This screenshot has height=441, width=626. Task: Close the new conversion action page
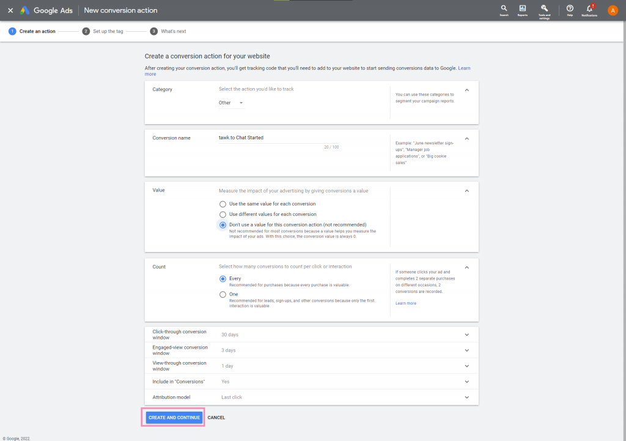pos(10,10)
